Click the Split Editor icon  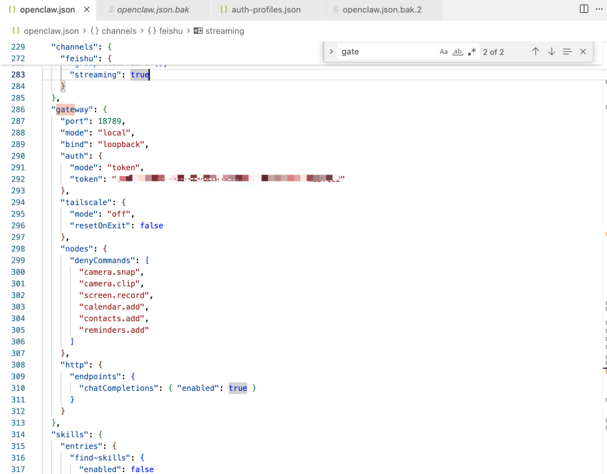pyautogui.click(x=584, y=9)
